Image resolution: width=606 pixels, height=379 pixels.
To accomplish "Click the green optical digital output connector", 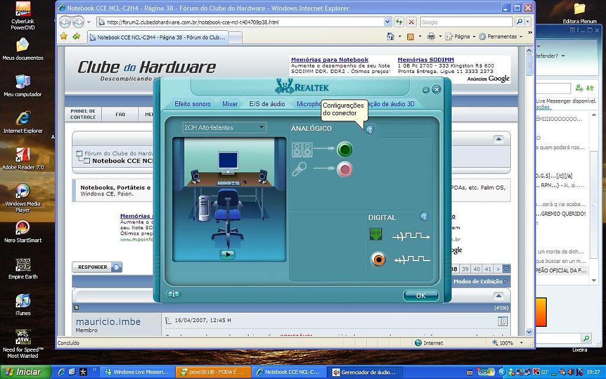I will 376,233.
